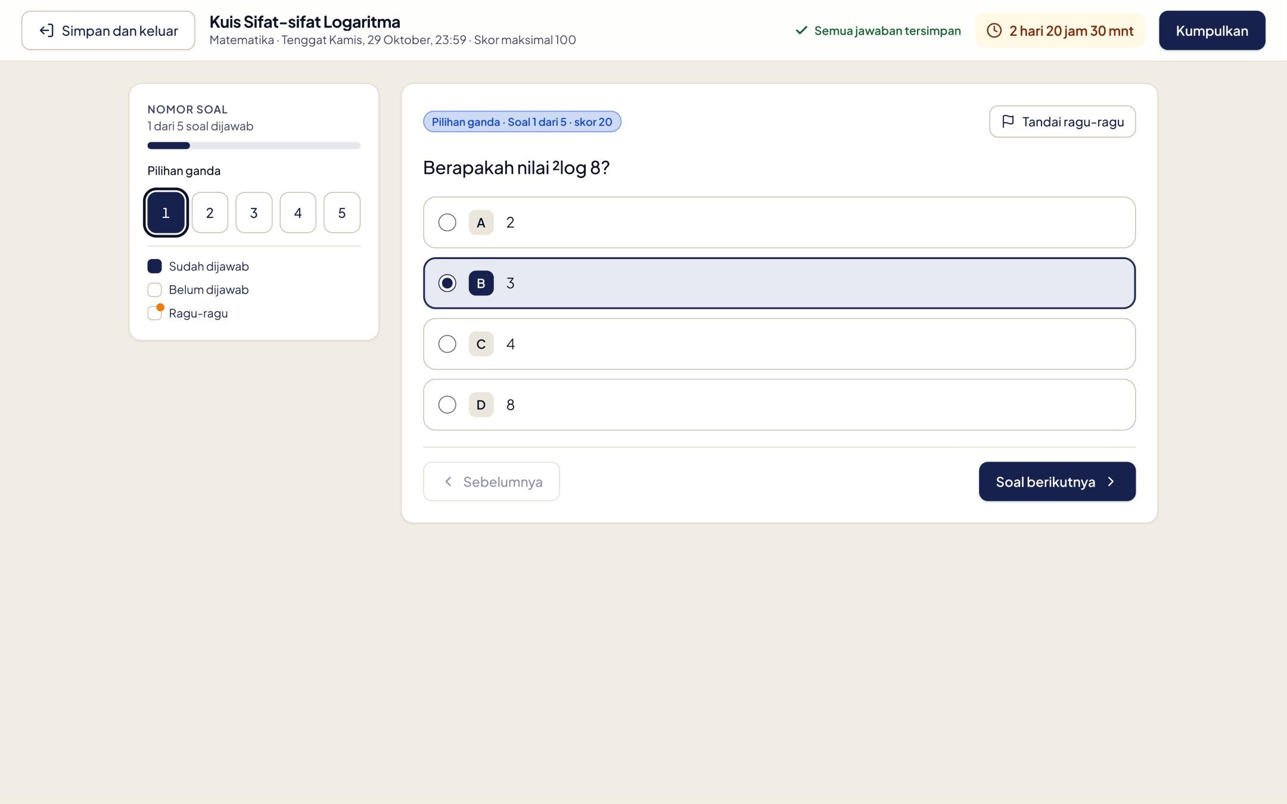Viewport: 1287px width, 804px height.
Task: Click the Ragu-ragu legend square with orange dot
Action: coord(155,313)
